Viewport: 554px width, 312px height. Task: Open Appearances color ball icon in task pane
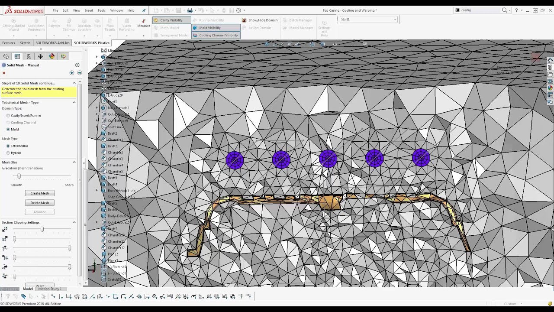[x=550, y=88]
